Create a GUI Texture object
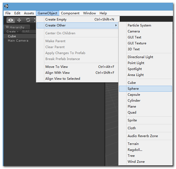Image resolution: width=176 pixels, height=169 pixels. pos(145,43)
